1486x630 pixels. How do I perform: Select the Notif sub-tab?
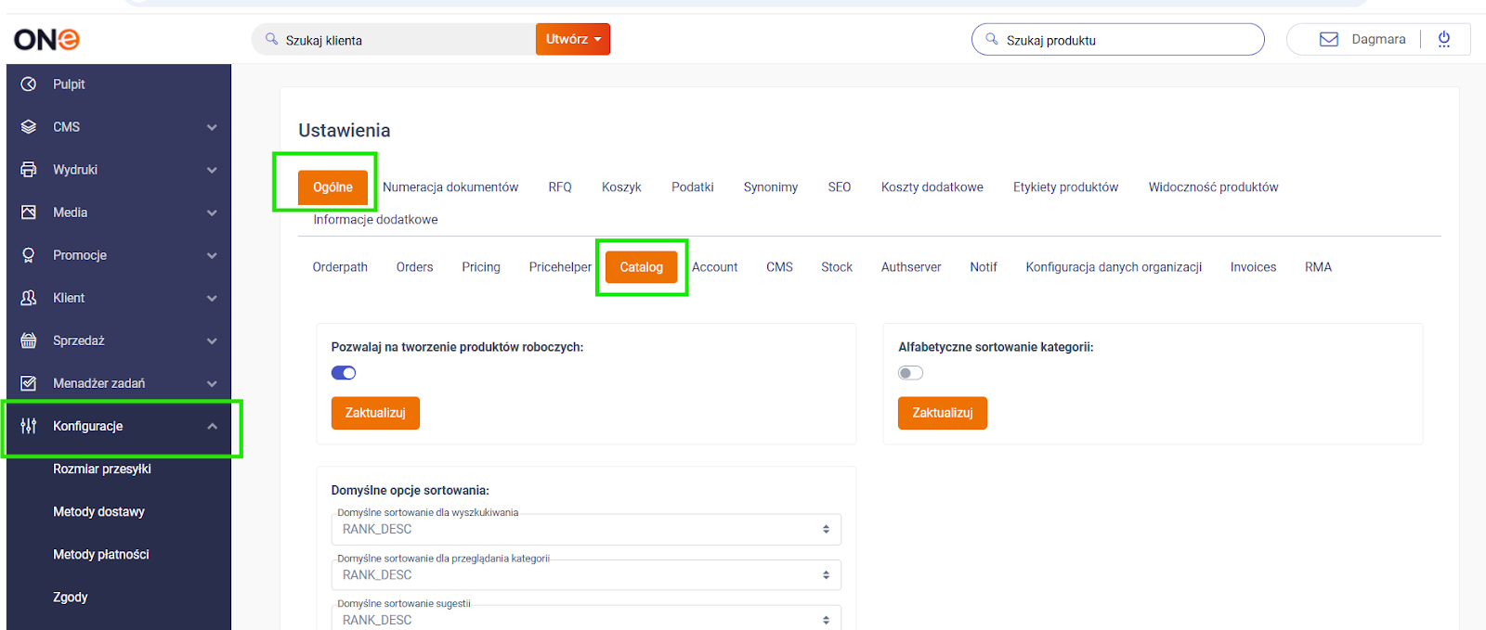coord(984,267)
